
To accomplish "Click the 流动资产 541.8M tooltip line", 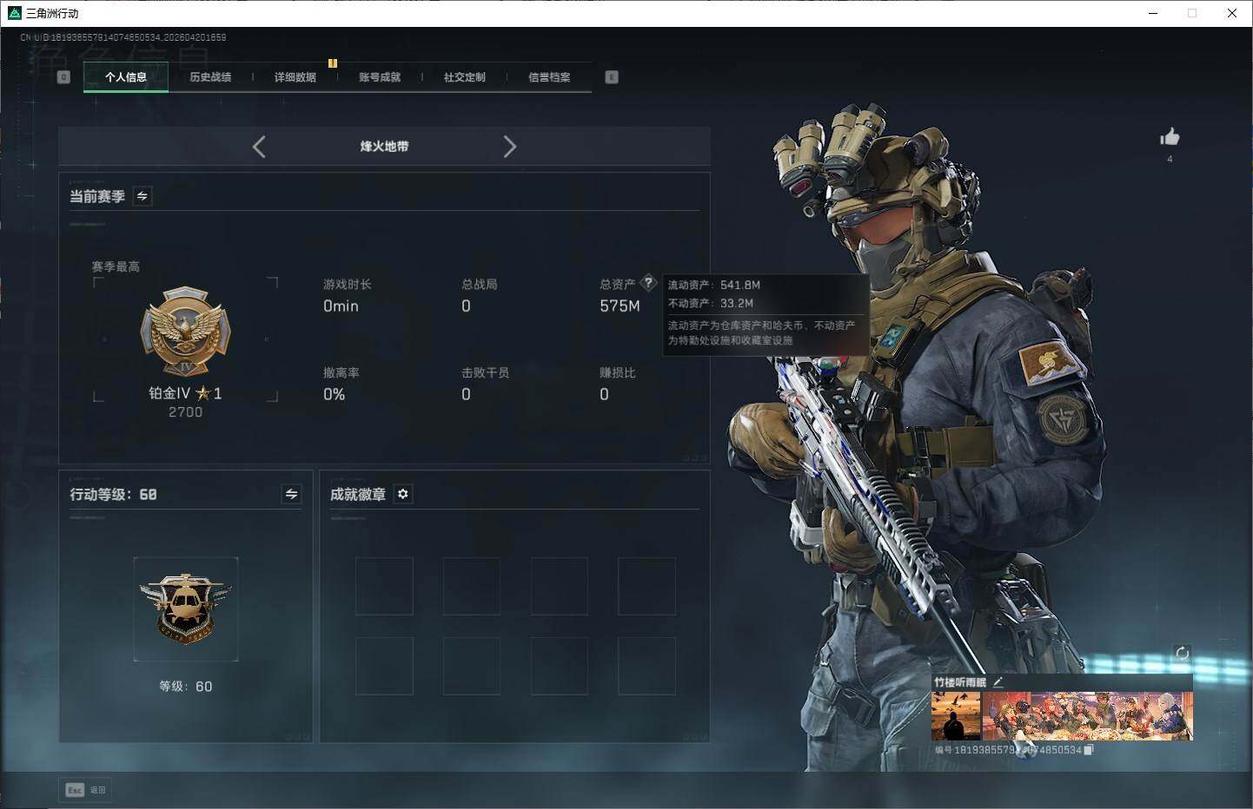I will (714, 285).
